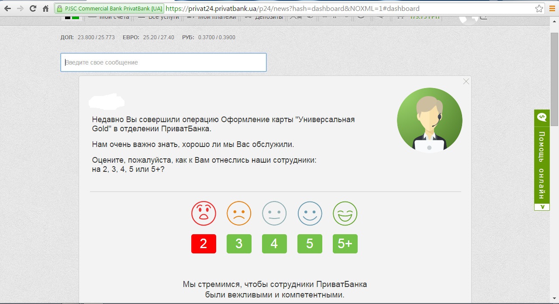This screenshot has height=304, width=559.
Task: Choose the green laughing face emoticon
Action: [345, 213]
